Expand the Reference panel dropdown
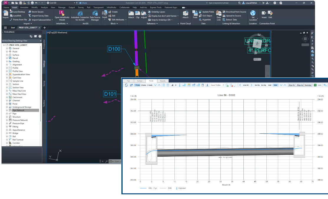 coord(152,24)
